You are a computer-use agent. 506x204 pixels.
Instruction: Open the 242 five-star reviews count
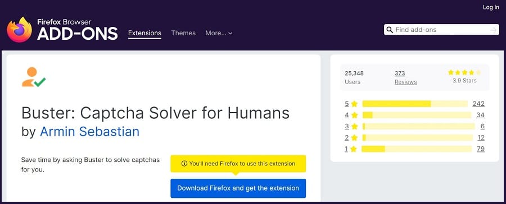tap(478, 104)
